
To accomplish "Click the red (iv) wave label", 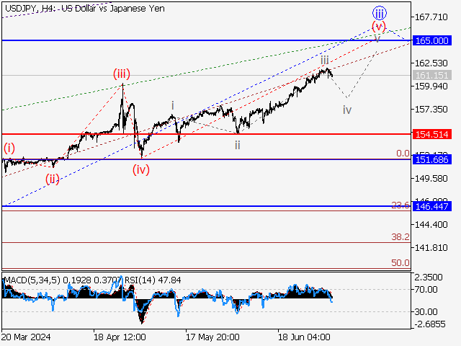I will click(141, 170).
